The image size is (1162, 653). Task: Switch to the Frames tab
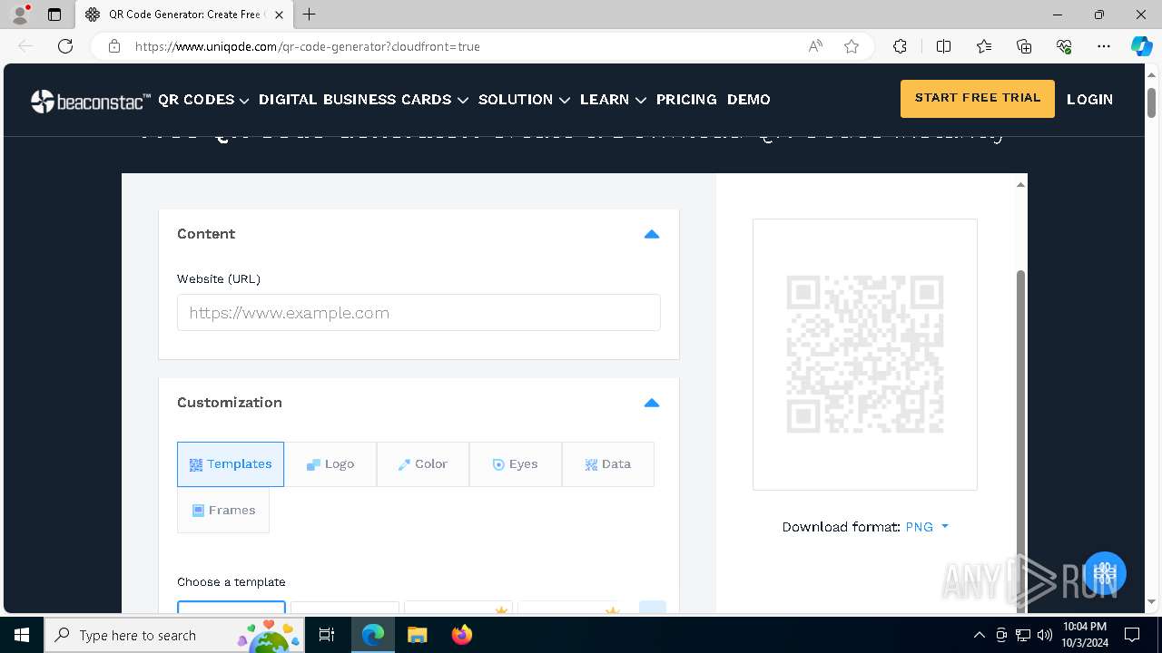click(x=223, y=510)
